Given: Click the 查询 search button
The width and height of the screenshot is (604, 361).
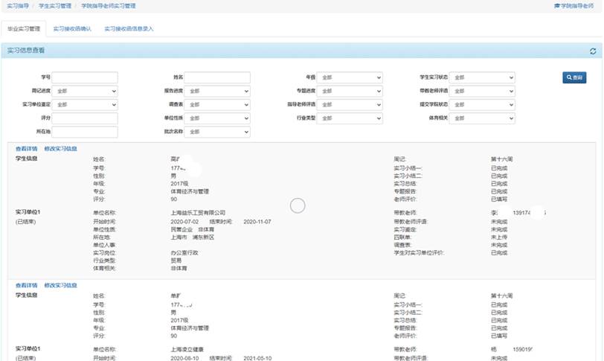Looking at the screenshot, I should pos(574,77).
